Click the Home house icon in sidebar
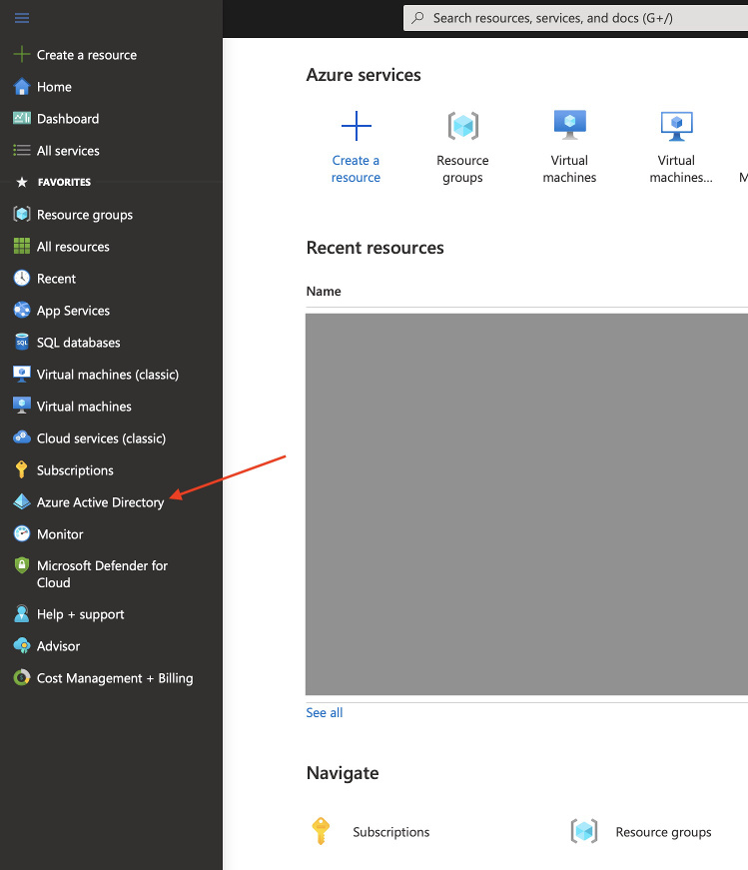Viewport: 748px width, 870px height. point(22,87)
